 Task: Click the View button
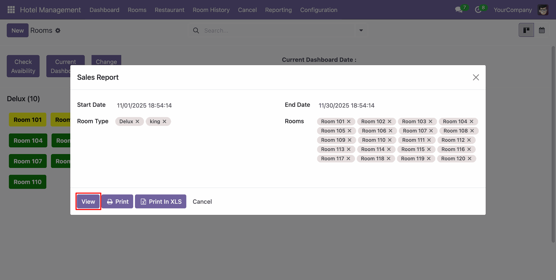tap(88, 202)
